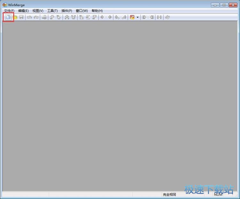Jump to first difference icon
Viewport: 240px width, 199px height.
[x=81, y=17]
